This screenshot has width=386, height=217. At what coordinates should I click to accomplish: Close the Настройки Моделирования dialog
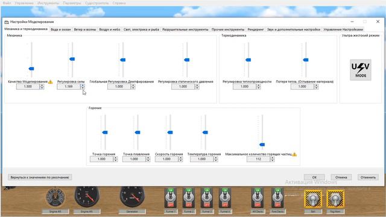(378, 22)
